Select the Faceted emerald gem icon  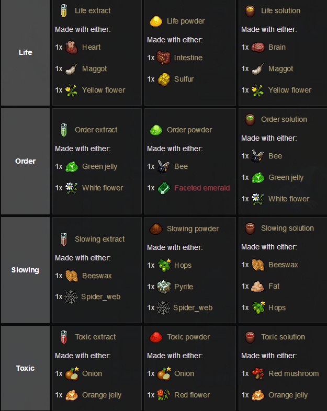tap(164, 188)
